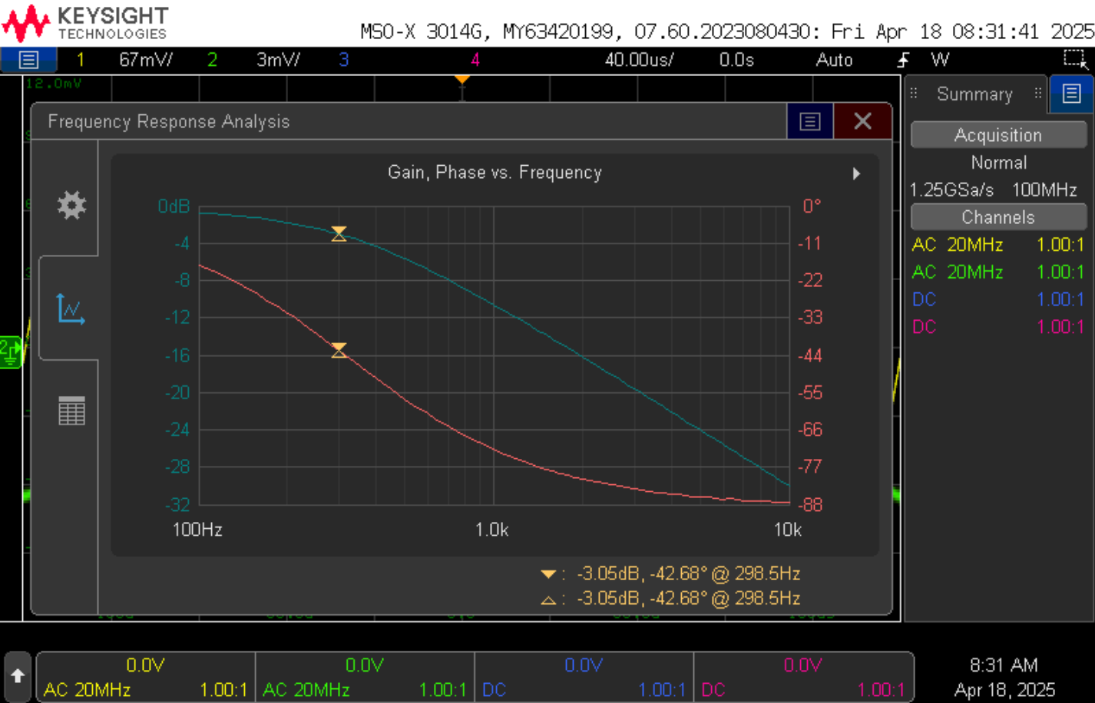Click the orange trigger time reference marker
This screenshot has width=1095, height=703.
click(x=461, y=81)
